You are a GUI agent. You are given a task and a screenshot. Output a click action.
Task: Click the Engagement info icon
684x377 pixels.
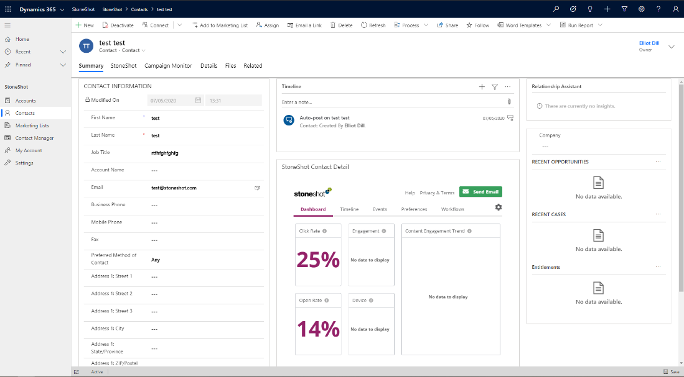click(x=384, y=231)
